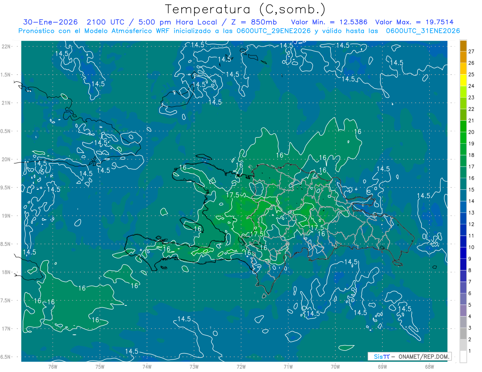The image size is (482, 372).
Task: Select the '0600UTC_31ENE2026' valid-until timestamp
Action: pyautogui.click(x=423, y=30)
